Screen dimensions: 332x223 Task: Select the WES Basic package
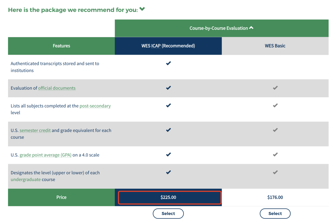(x=275, y=213)
